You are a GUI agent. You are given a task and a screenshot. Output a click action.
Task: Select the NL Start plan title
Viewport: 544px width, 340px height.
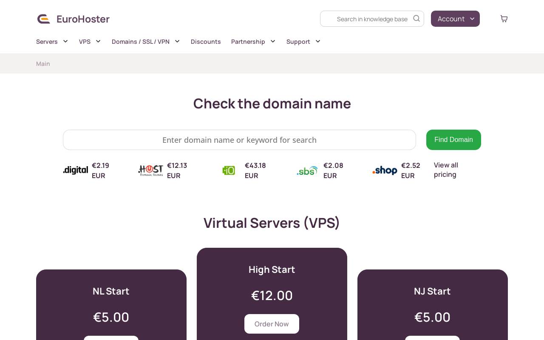click(111, 291)
